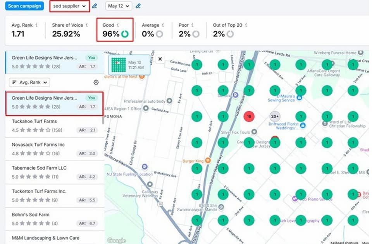
Task: Click AR: 2.1 badge for Tuckahoe Turf Farms
Action: point(87,130)
